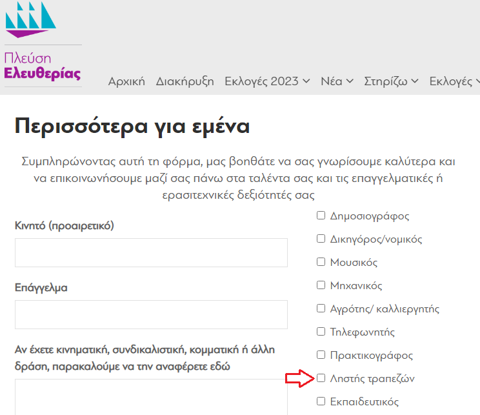This screenshot has width=480, height=415.
Task: Check the Δημοσιογράφος checkbox
Action: [321, 216]
